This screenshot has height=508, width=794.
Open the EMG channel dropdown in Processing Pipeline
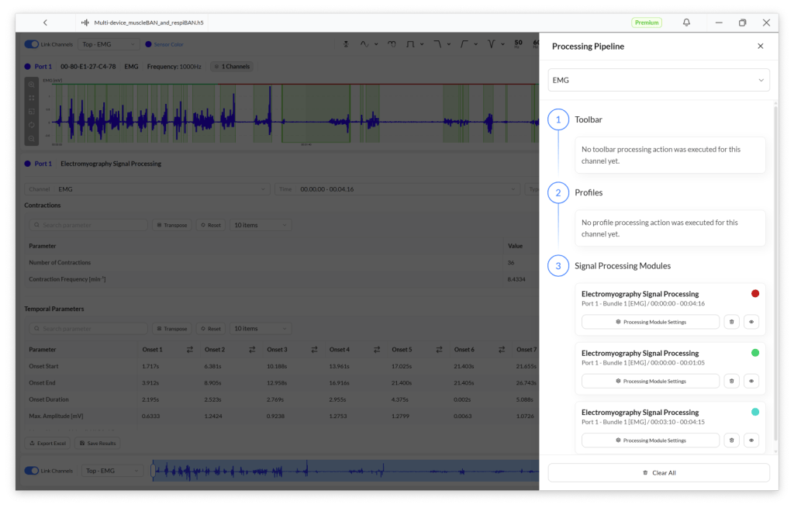point(658,80)
